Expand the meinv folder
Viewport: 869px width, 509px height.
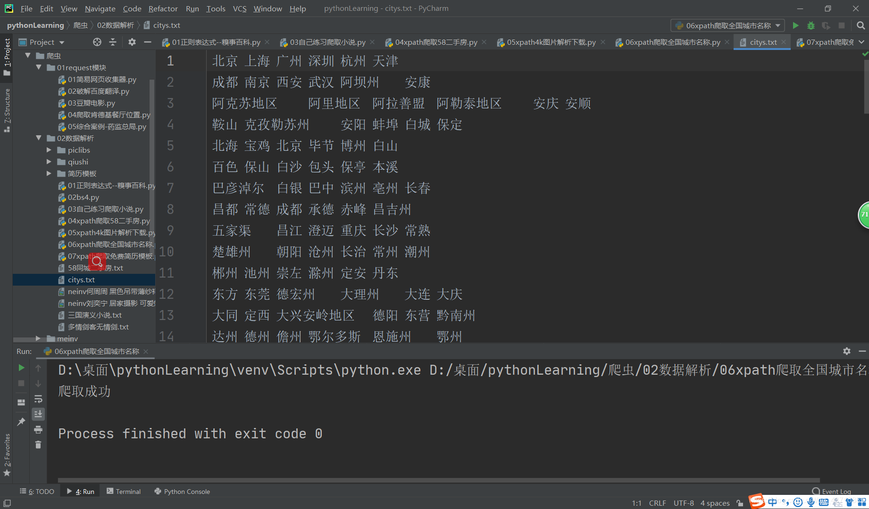tap(39, 338)
